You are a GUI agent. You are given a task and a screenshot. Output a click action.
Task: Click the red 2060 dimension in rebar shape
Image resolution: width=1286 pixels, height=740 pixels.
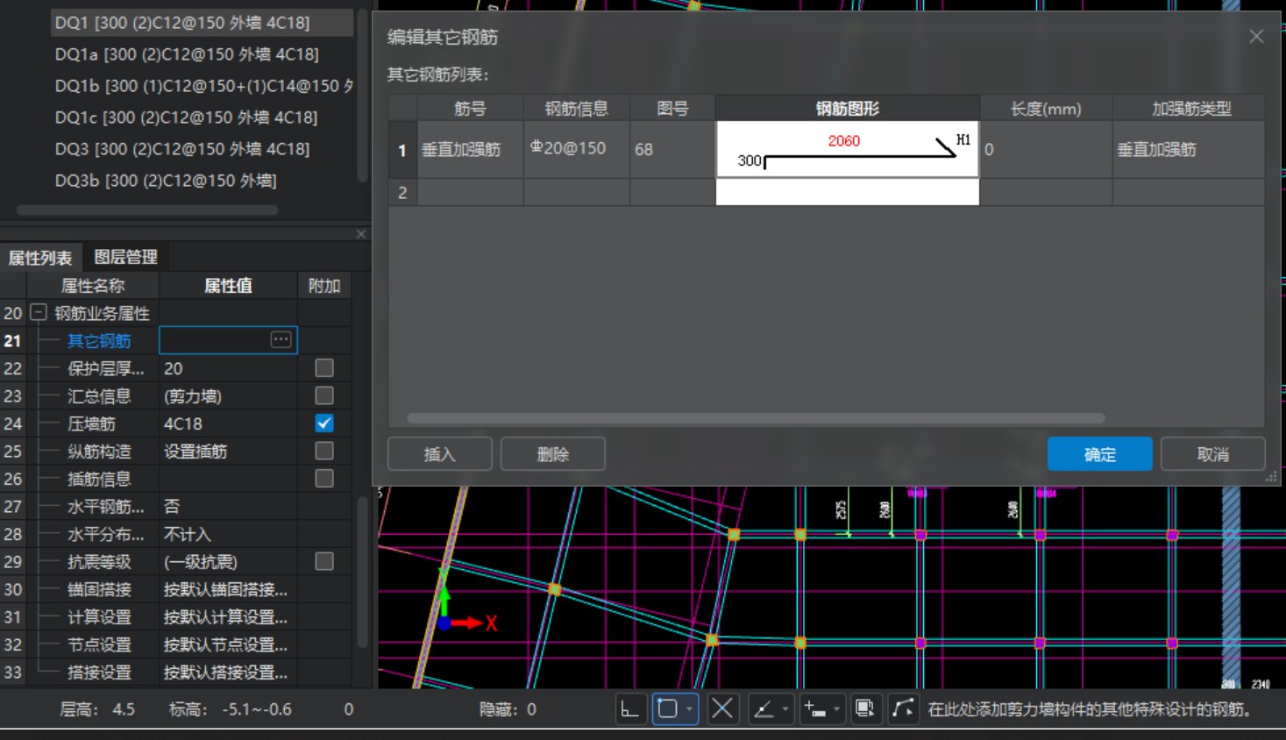coord(843,140)
